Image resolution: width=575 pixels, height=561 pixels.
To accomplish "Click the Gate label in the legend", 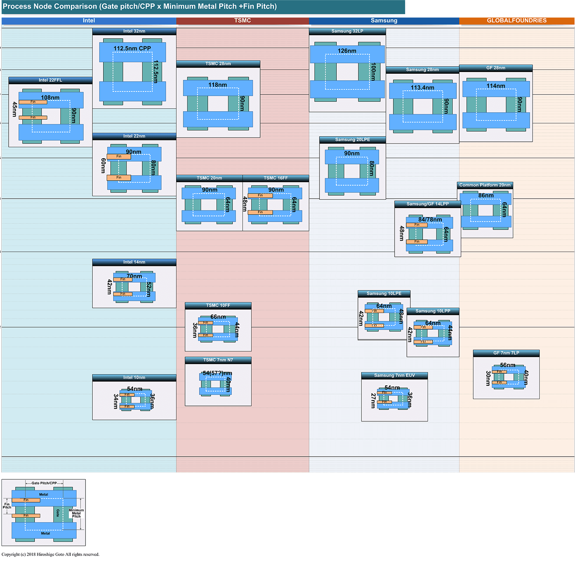I will [57, 513].
